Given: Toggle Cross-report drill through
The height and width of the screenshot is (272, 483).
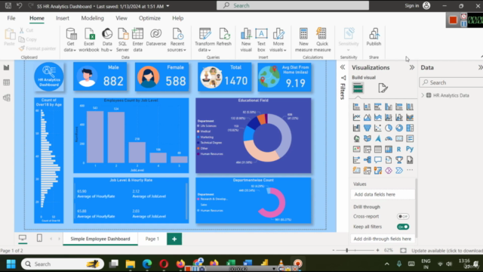Looking at the screenshot, I should (x=403, y=217).
